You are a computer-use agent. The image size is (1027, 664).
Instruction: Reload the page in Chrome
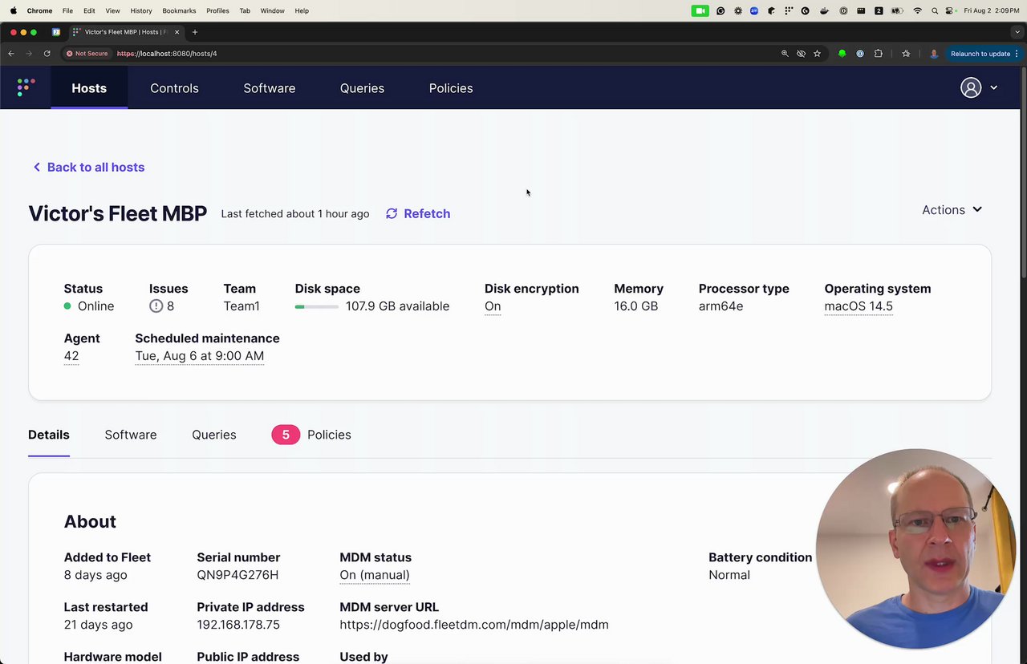[x=47, y=54]
